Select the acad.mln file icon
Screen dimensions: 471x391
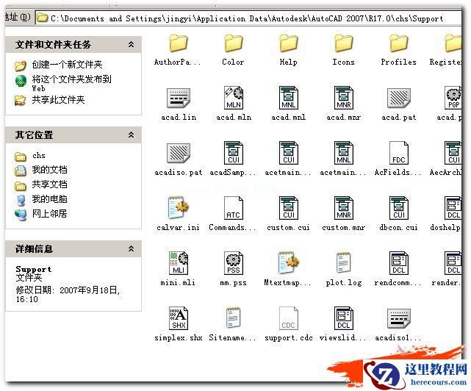click(x=234, y=98)
